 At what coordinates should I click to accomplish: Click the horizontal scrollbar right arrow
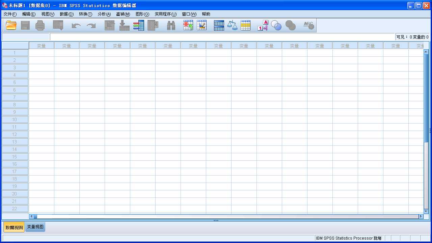421,216
